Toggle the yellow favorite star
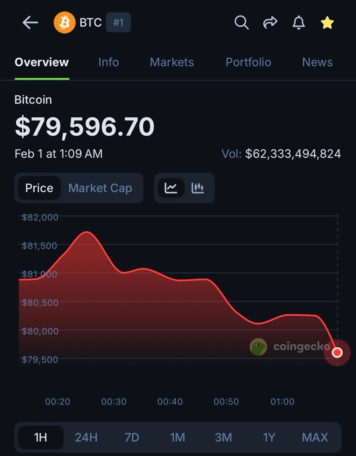Image resolution: width=356 pixels, height=456 pixels. tap(327, 23)
